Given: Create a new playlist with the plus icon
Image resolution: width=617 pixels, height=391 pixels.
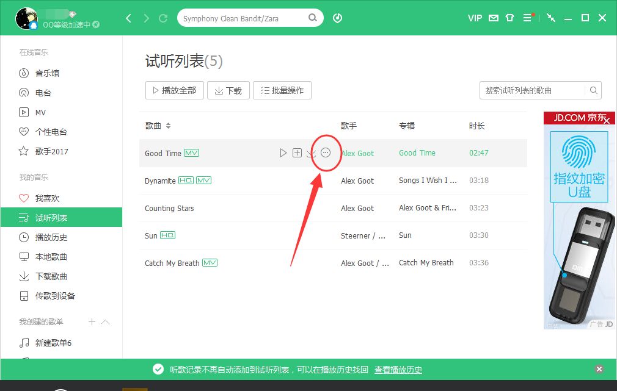Looking at the screenshot, I should pos(92,321).
